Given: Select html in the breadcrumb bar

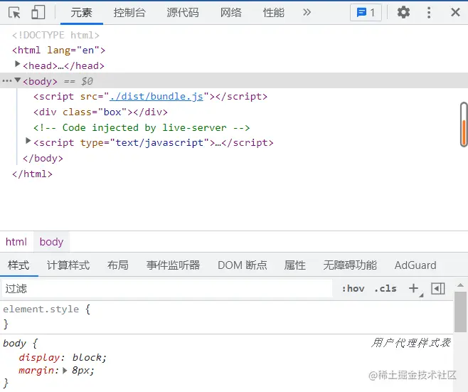Looking at the screenshot, I should 16,242.
